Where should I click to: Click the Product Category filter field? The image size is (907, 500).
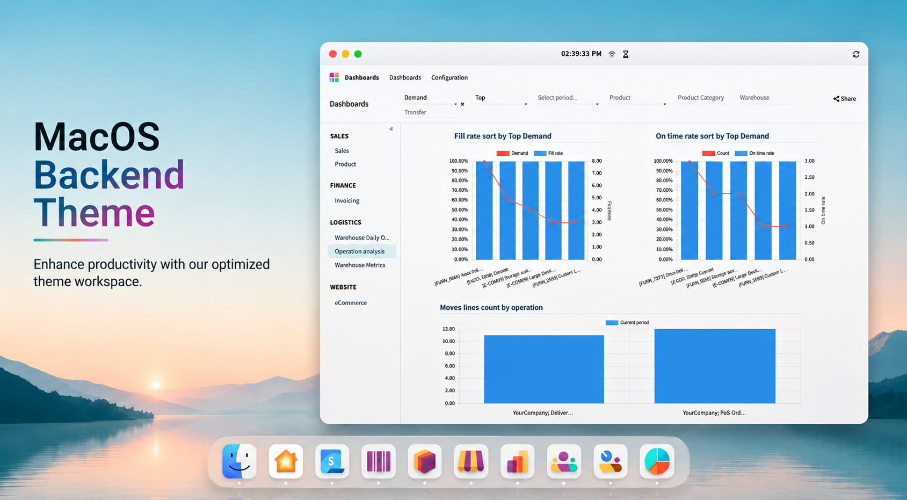pos(703,98)
